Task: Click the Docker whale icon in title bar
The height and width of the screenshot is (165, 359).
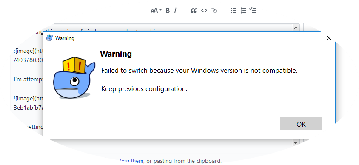Action: pos(49,38)
